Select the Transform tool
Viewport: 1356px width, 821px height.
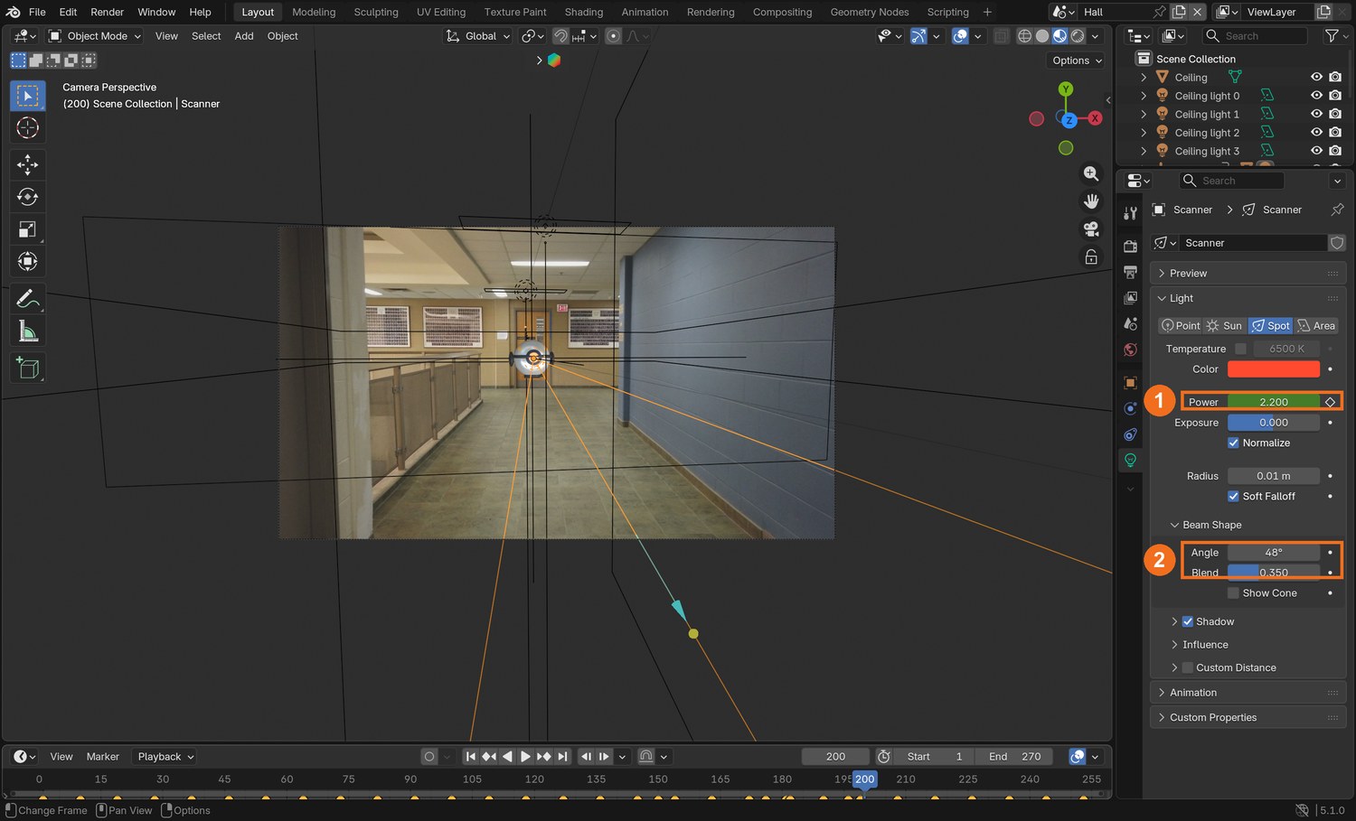28,262
